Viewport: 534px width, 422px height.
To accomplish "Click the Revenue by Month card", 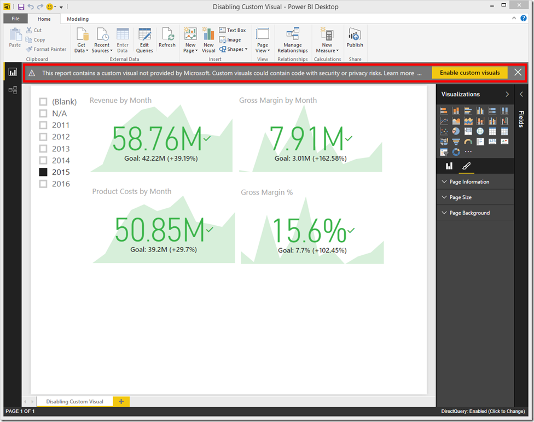I will tap(161, 135).
